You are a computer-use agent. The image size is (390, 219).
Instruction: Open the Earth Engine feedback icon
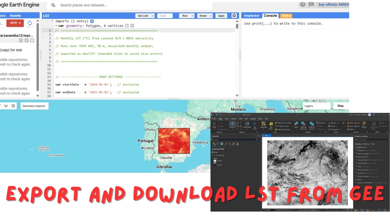tap(311, 4)
